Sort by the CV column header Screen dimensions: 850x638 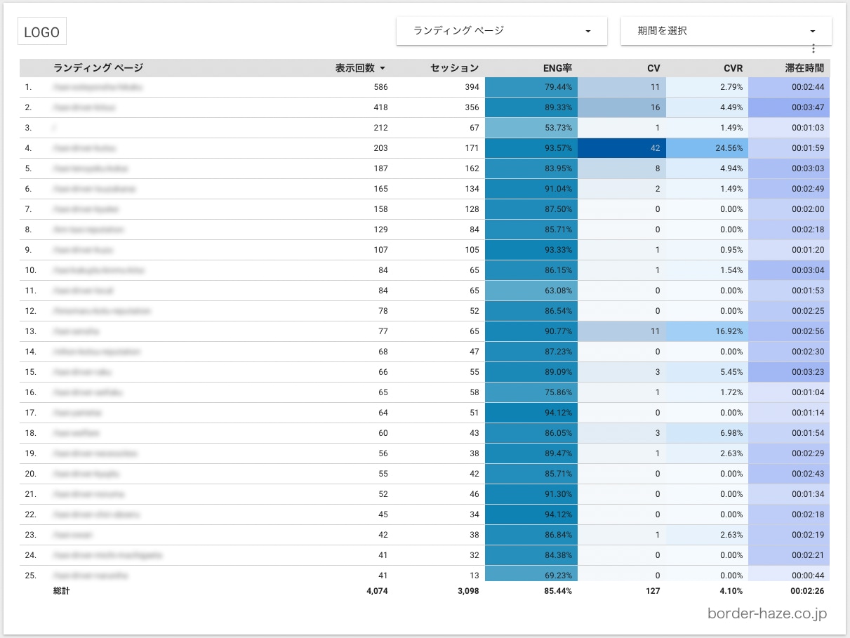click(x=653, y=68)
